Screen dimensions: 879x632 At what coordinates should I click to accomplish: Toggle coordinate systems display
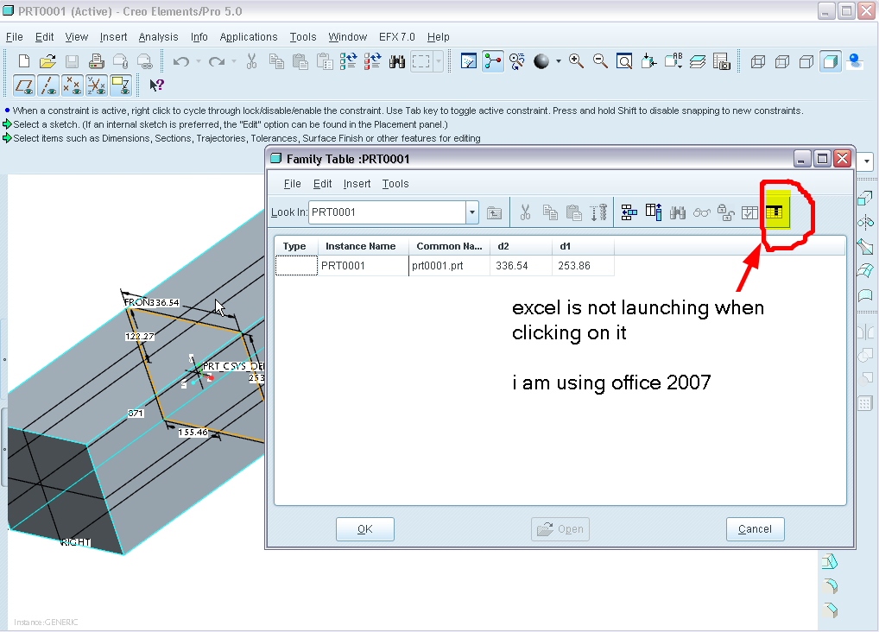coord(97,85)
